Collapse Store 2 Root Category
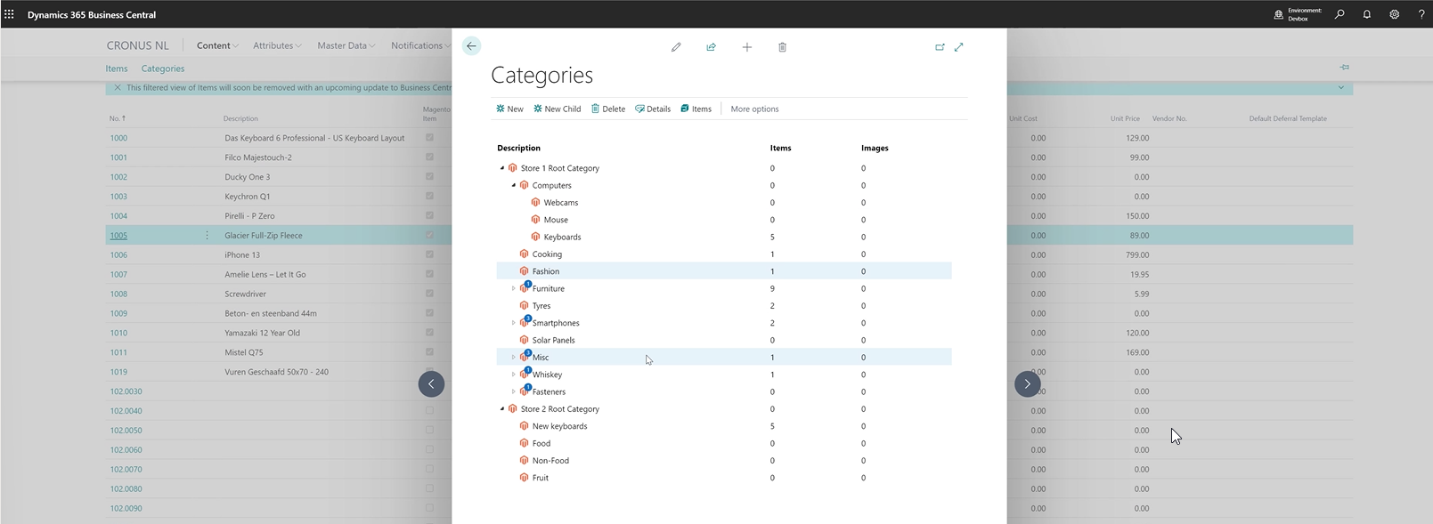This screenshot has height=524, width=1433. [502, 409]
